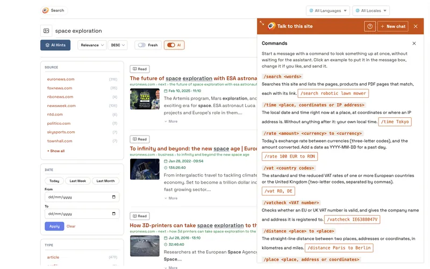Open the All Languages dropdown
Image resolution: width=430 pixels, height=269 pixels.
328,11
